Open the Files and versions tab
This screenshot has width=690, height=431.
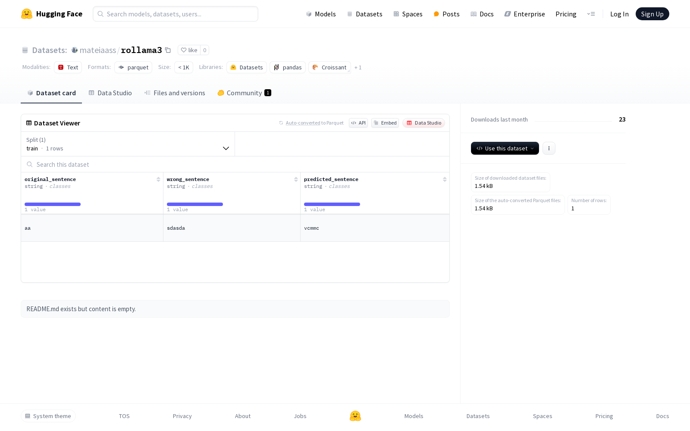[x=175, y=93]
